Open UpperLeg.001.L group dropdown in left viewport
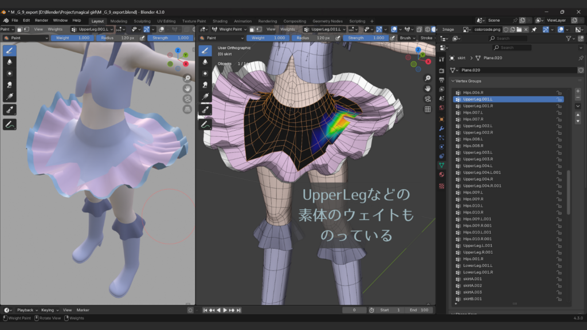This screenshot has width=587, height=330. click(92, 29)
